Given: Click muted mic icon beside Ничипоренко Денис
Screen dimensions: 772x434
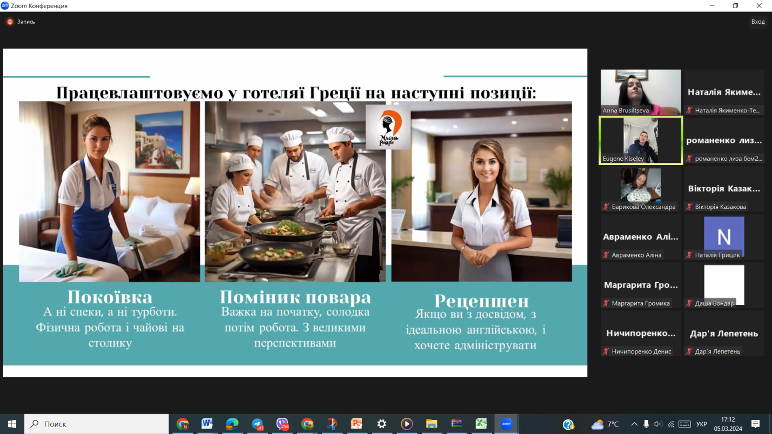Looking at the screenshot, I should [607, 351].
